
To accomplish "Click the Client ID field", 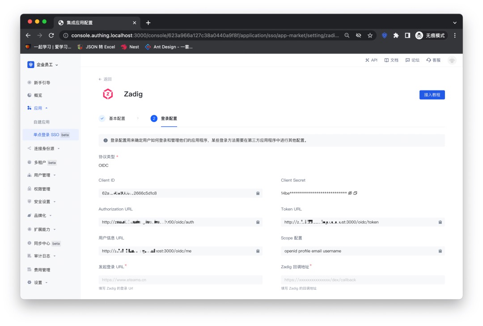I will (x=181, y=193).
